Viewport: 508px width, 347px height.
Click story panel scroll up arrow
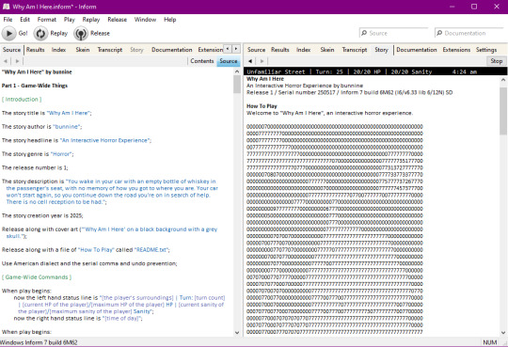pyautogui.click(x=503, y=79)
